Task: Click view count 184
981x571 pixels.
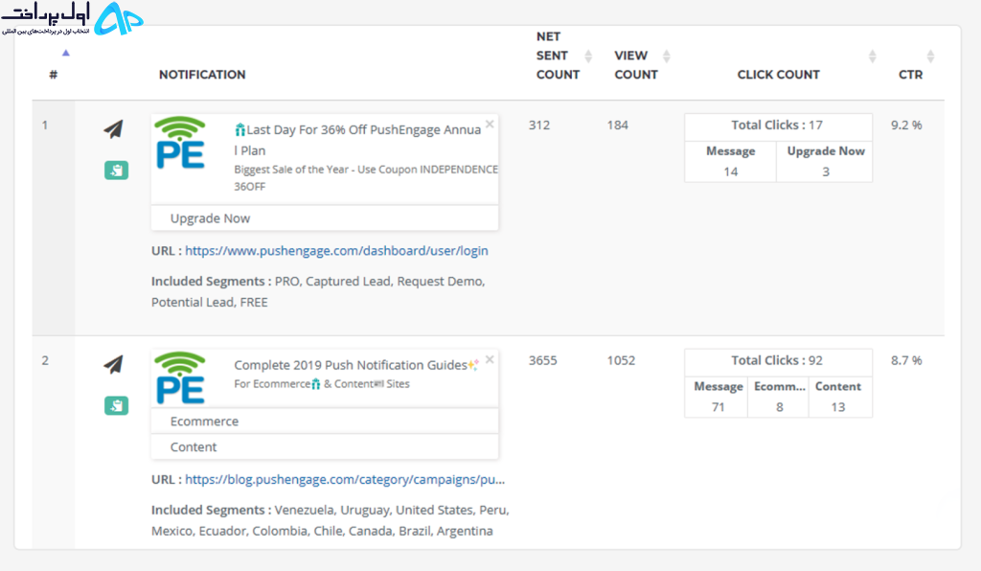Action: [618, 126]
